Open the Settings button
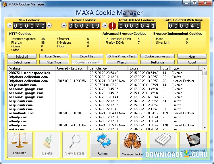 pos(157,62)
